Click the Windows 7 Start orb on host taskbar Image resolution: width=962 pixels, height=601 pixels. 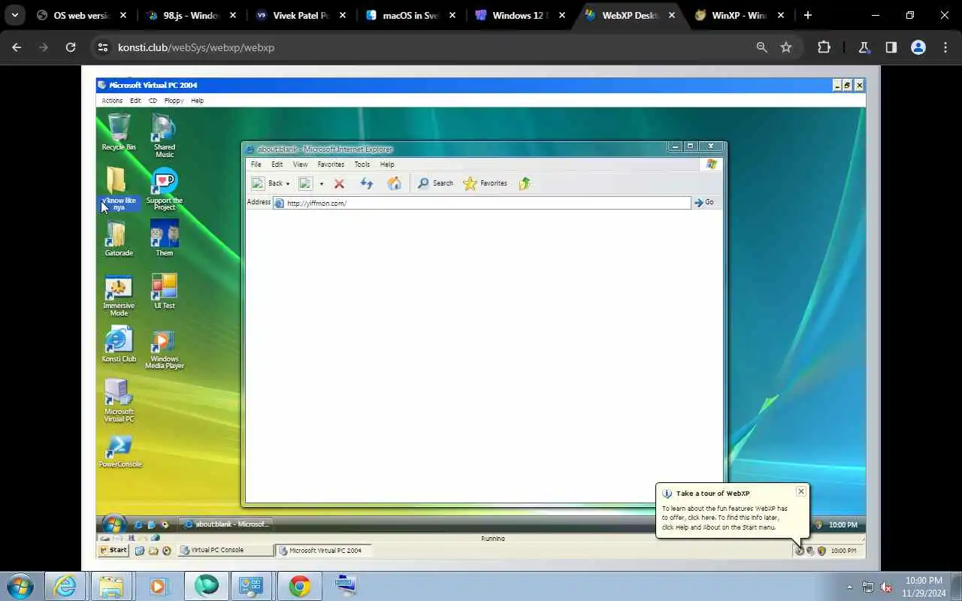click(20, 586)
